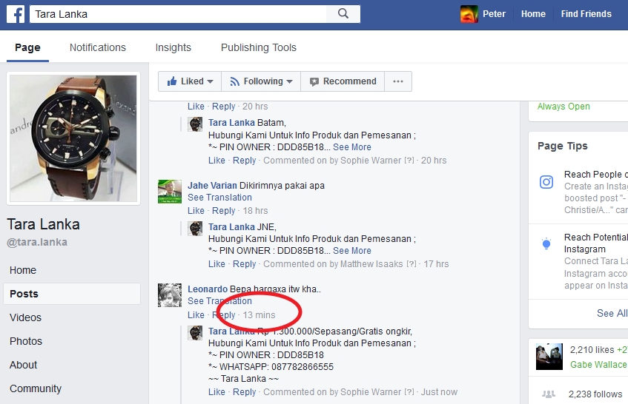
Task: Open Leonardo profile name
Action: (x=208, y=289)
